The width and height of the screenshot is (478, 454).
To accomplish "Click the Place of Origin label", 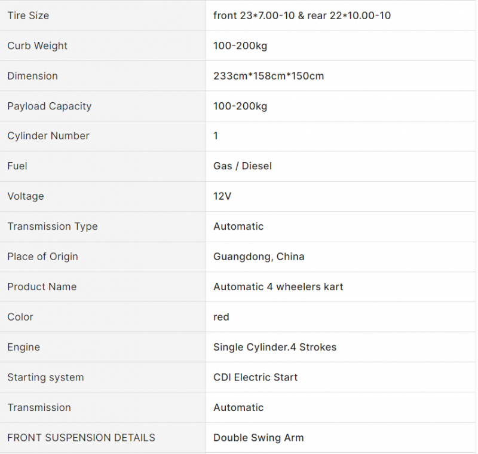I will [x=42, y=257].
